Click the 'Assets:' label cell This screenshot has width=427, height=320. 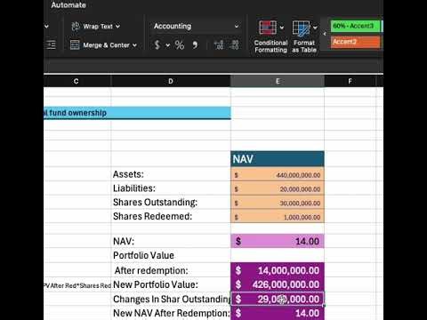tap(171, 174)
